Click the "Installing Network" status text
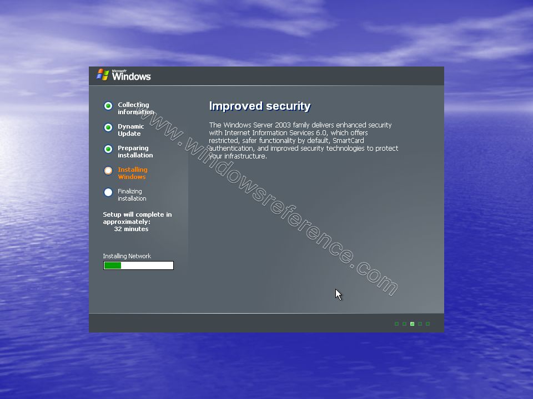 click(x=127, y=256)
